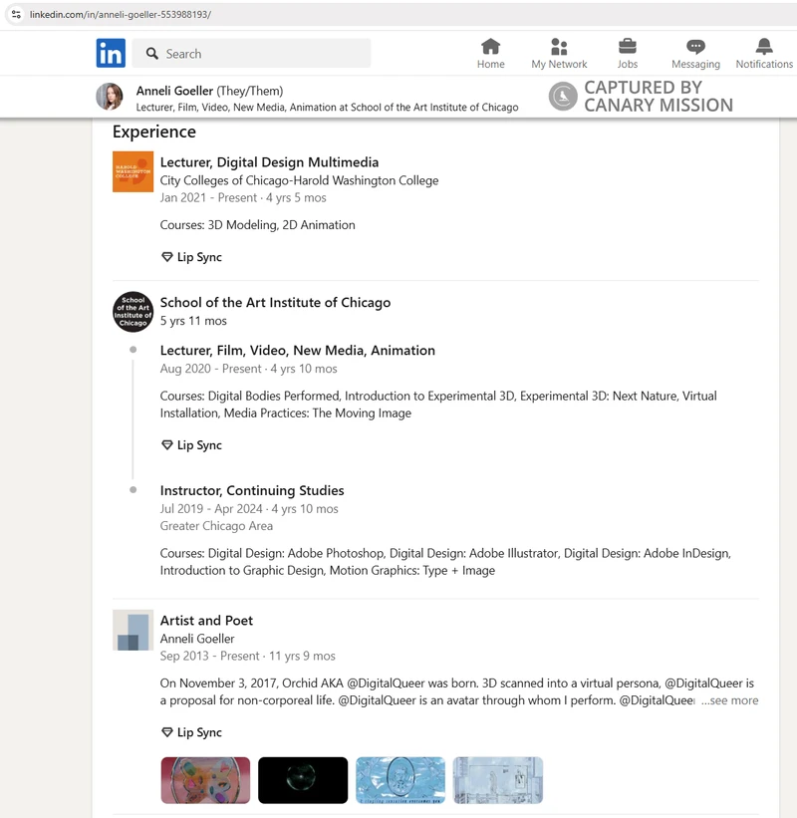The image size is (797, 818).
Task: Click 'Jul 2019 - Apr 2024 · 4 yrs 10 mos'
Action: tap(249, 509)
